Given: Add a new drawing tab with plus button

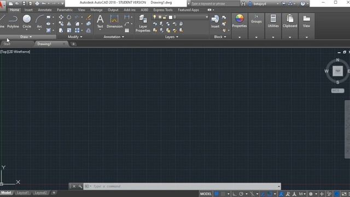Looking at the screenshot, I should pos(73,44).
